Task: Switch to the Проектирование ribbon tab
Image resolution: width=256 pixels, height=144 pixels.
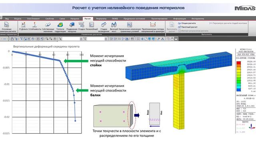Action: pyautogui.click(x=159, y=19)
